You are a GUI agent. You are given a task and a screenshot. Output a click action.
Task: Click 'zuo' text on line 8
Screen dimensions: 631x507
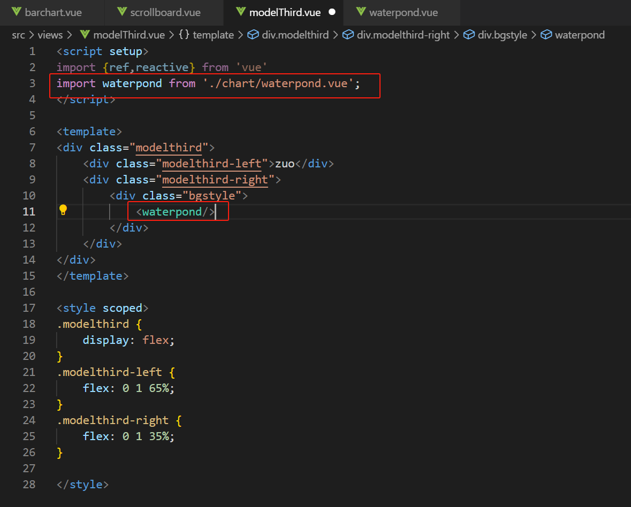pyautogui.click(x=285, y=164)
